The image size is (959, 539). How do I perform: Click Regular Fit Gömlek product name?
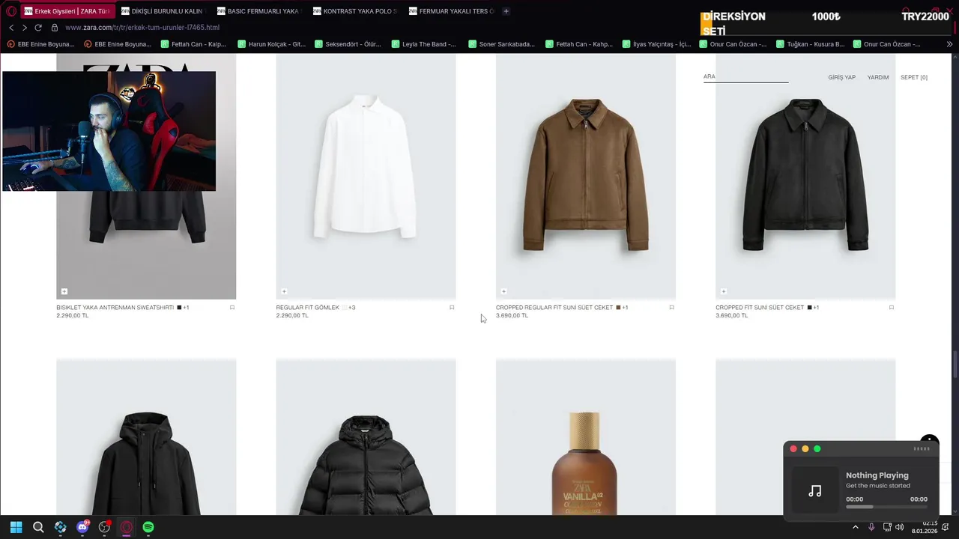307,308
